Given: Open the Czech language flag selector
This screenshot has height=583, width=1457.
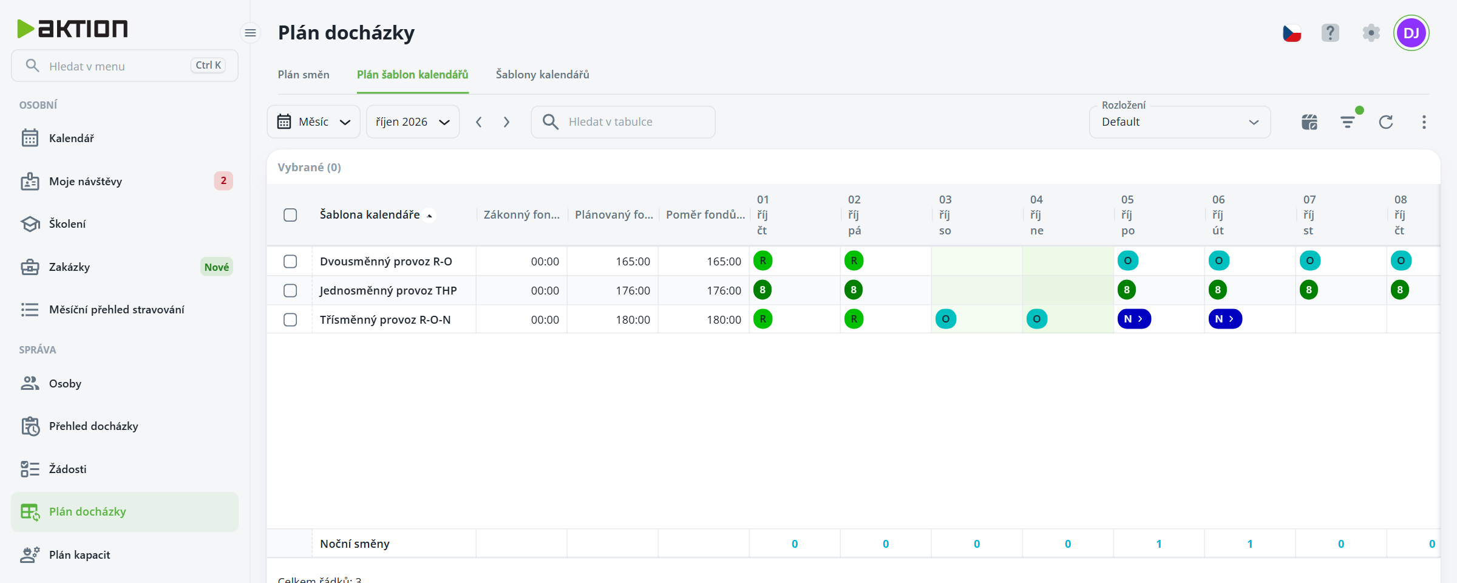Looking at the screenshot, I should click(1292, 33).
